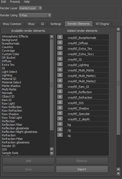Toggle Y button for vrayRE_Extra_Tex1
122x179 pixels.
tap(60, 54)
